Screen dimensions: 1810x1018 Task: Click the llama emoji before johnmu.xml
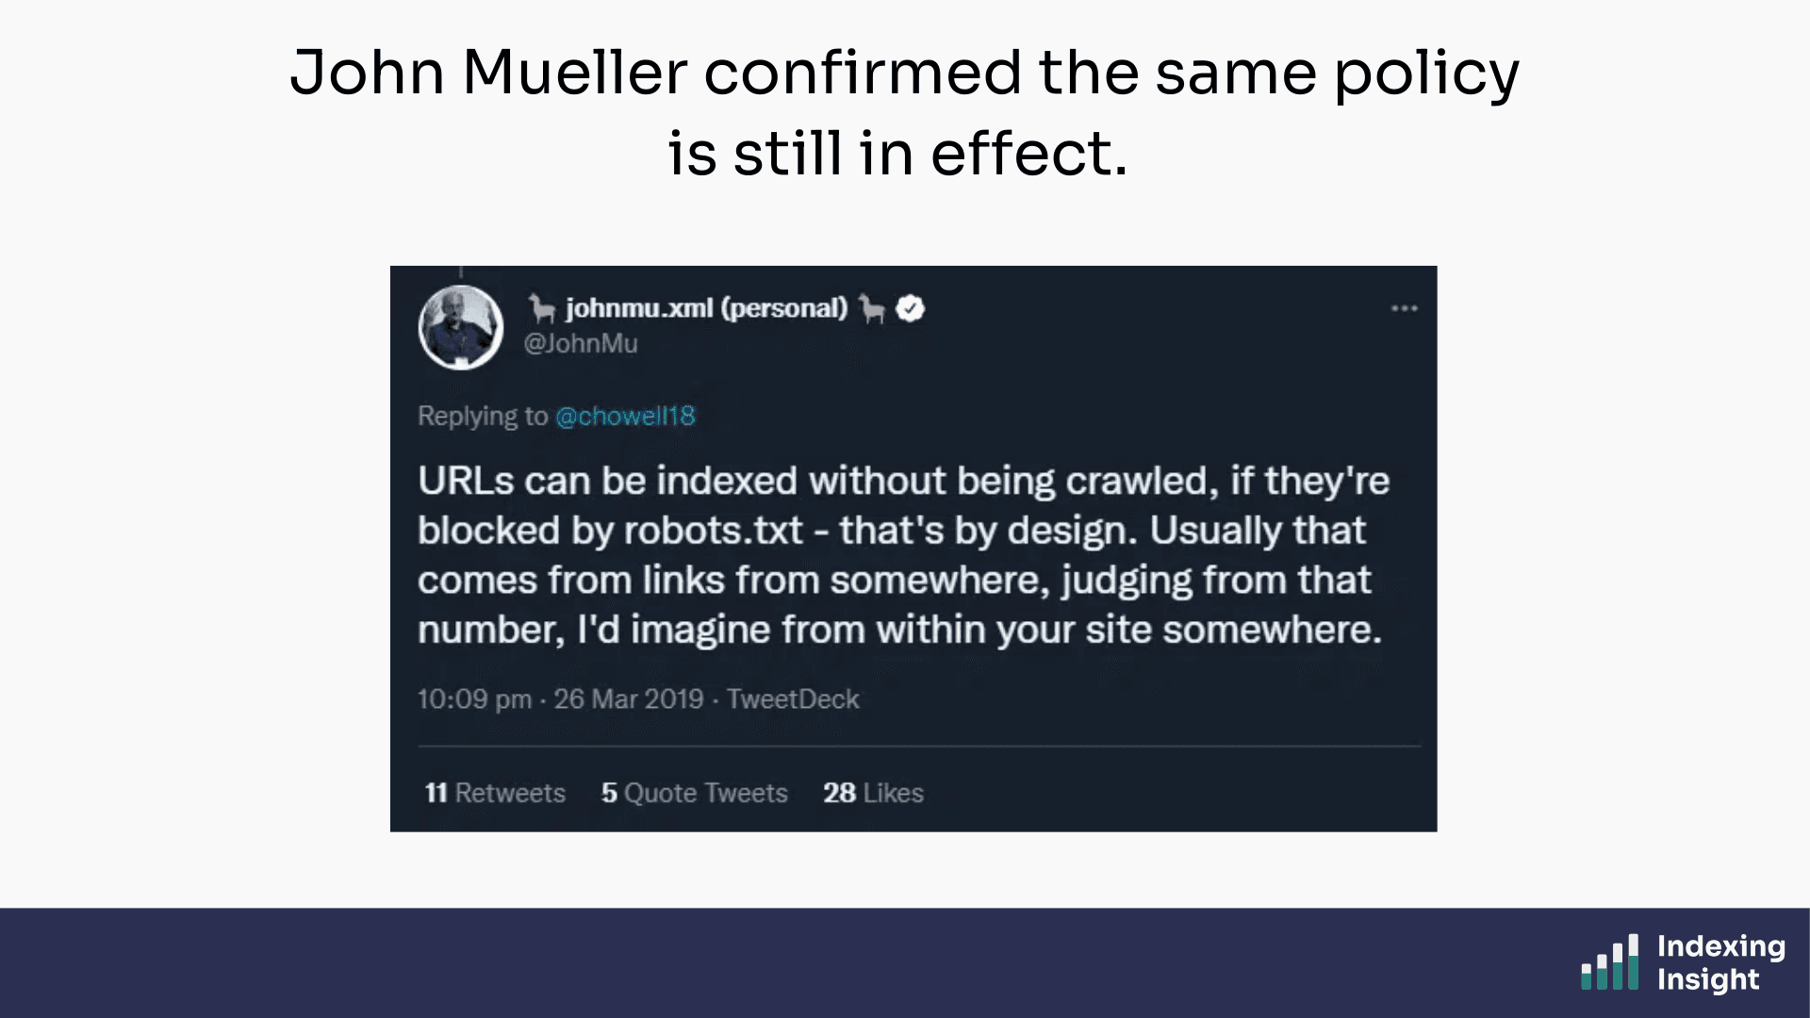[541, 308]
